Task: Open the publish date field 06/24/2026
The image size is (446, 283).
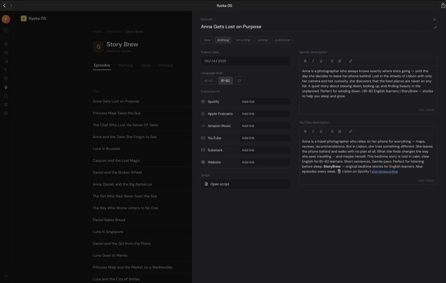Action: pyautogui.click(x=246, y=61)
